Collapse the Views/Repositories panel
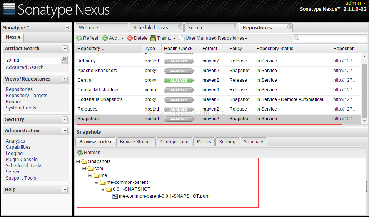Screen dimensions: 369x217 [65, 79]
